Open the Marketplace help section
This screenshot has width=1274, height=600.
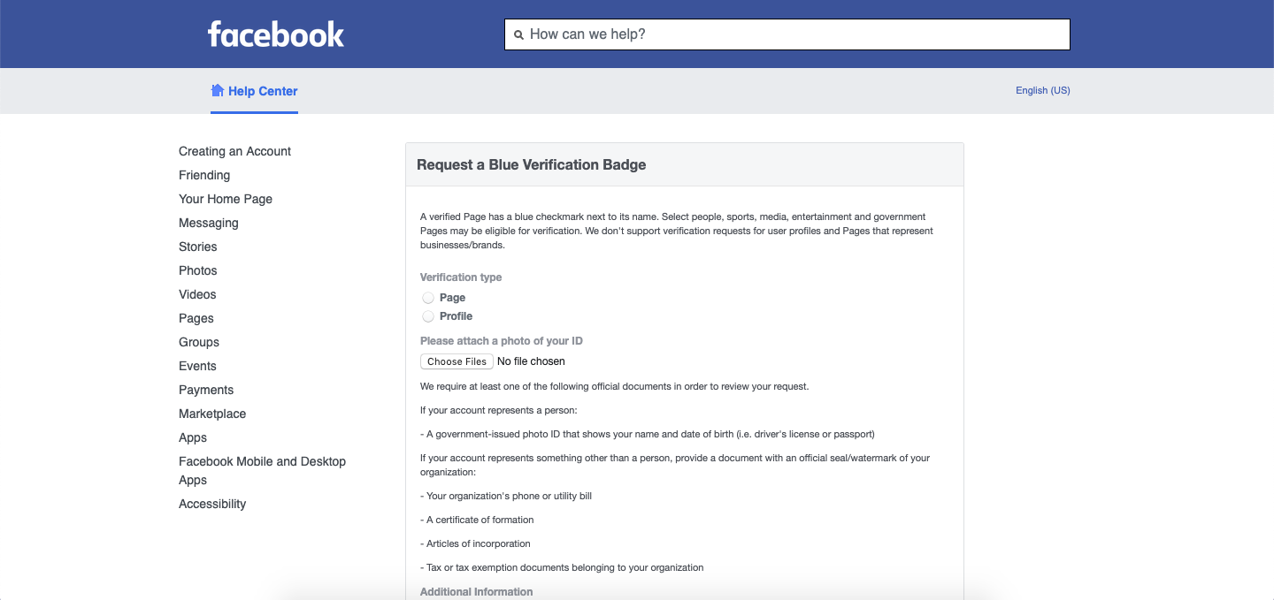[212, 414]
